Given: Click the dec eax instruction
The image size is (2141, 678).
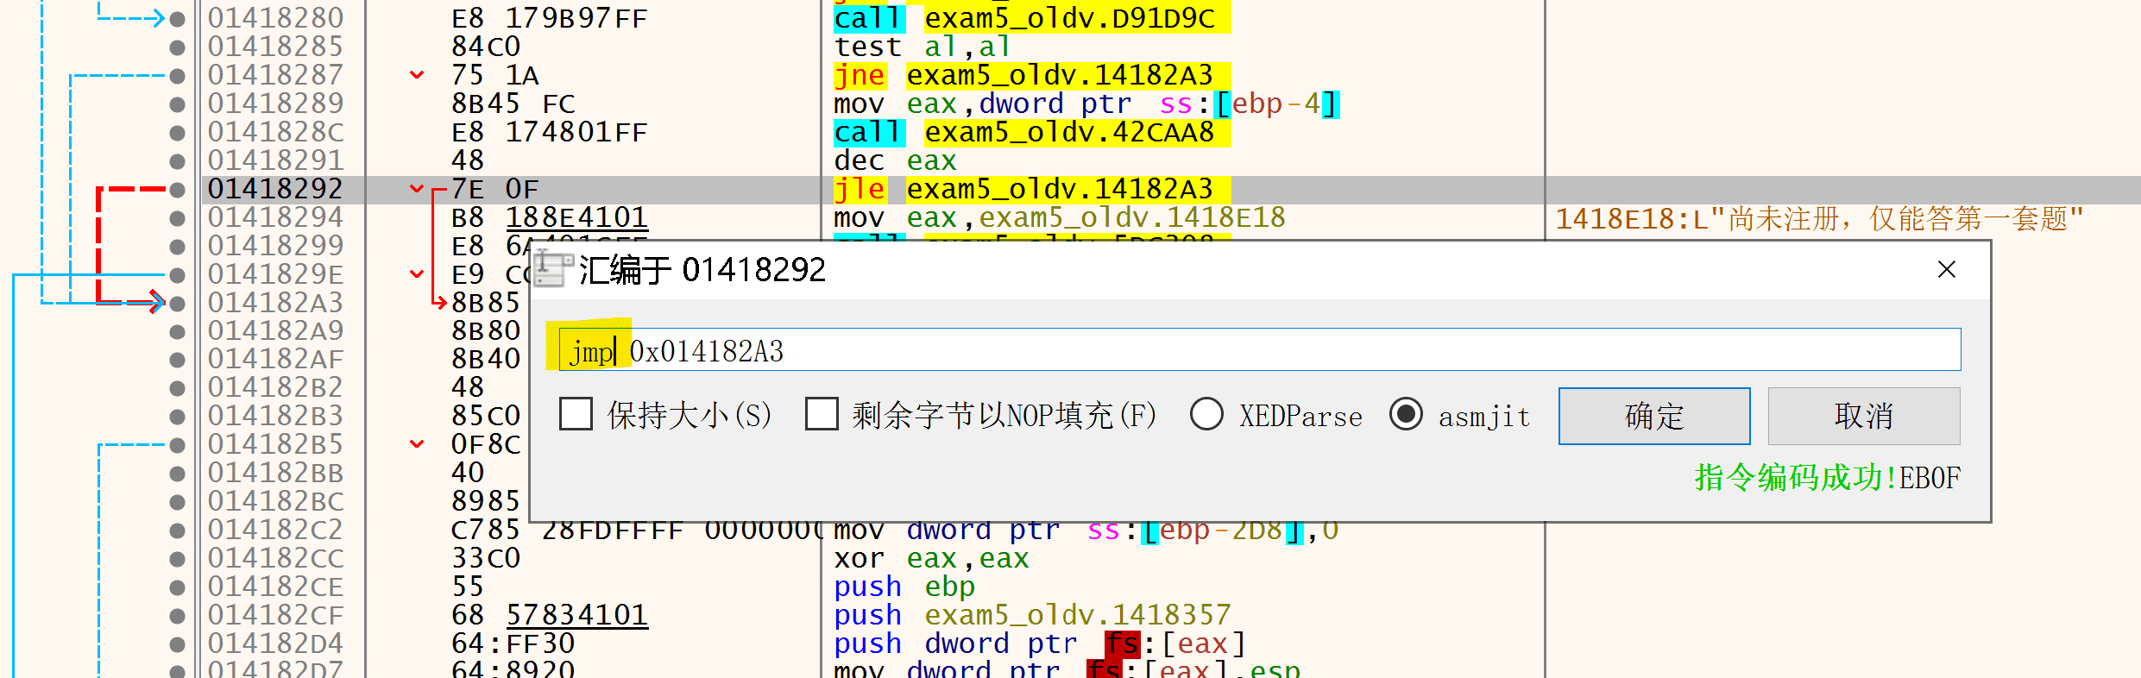Looking at the screenshot, I should (x=895, y=160).
